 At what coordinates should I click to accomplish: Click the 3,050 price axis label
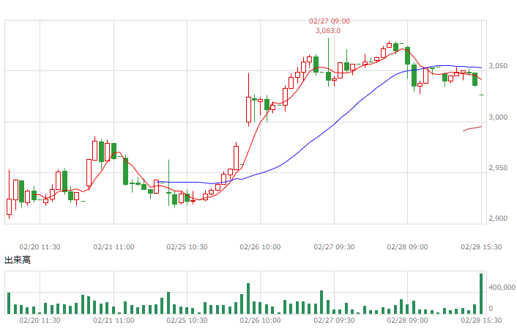[498, 66]
